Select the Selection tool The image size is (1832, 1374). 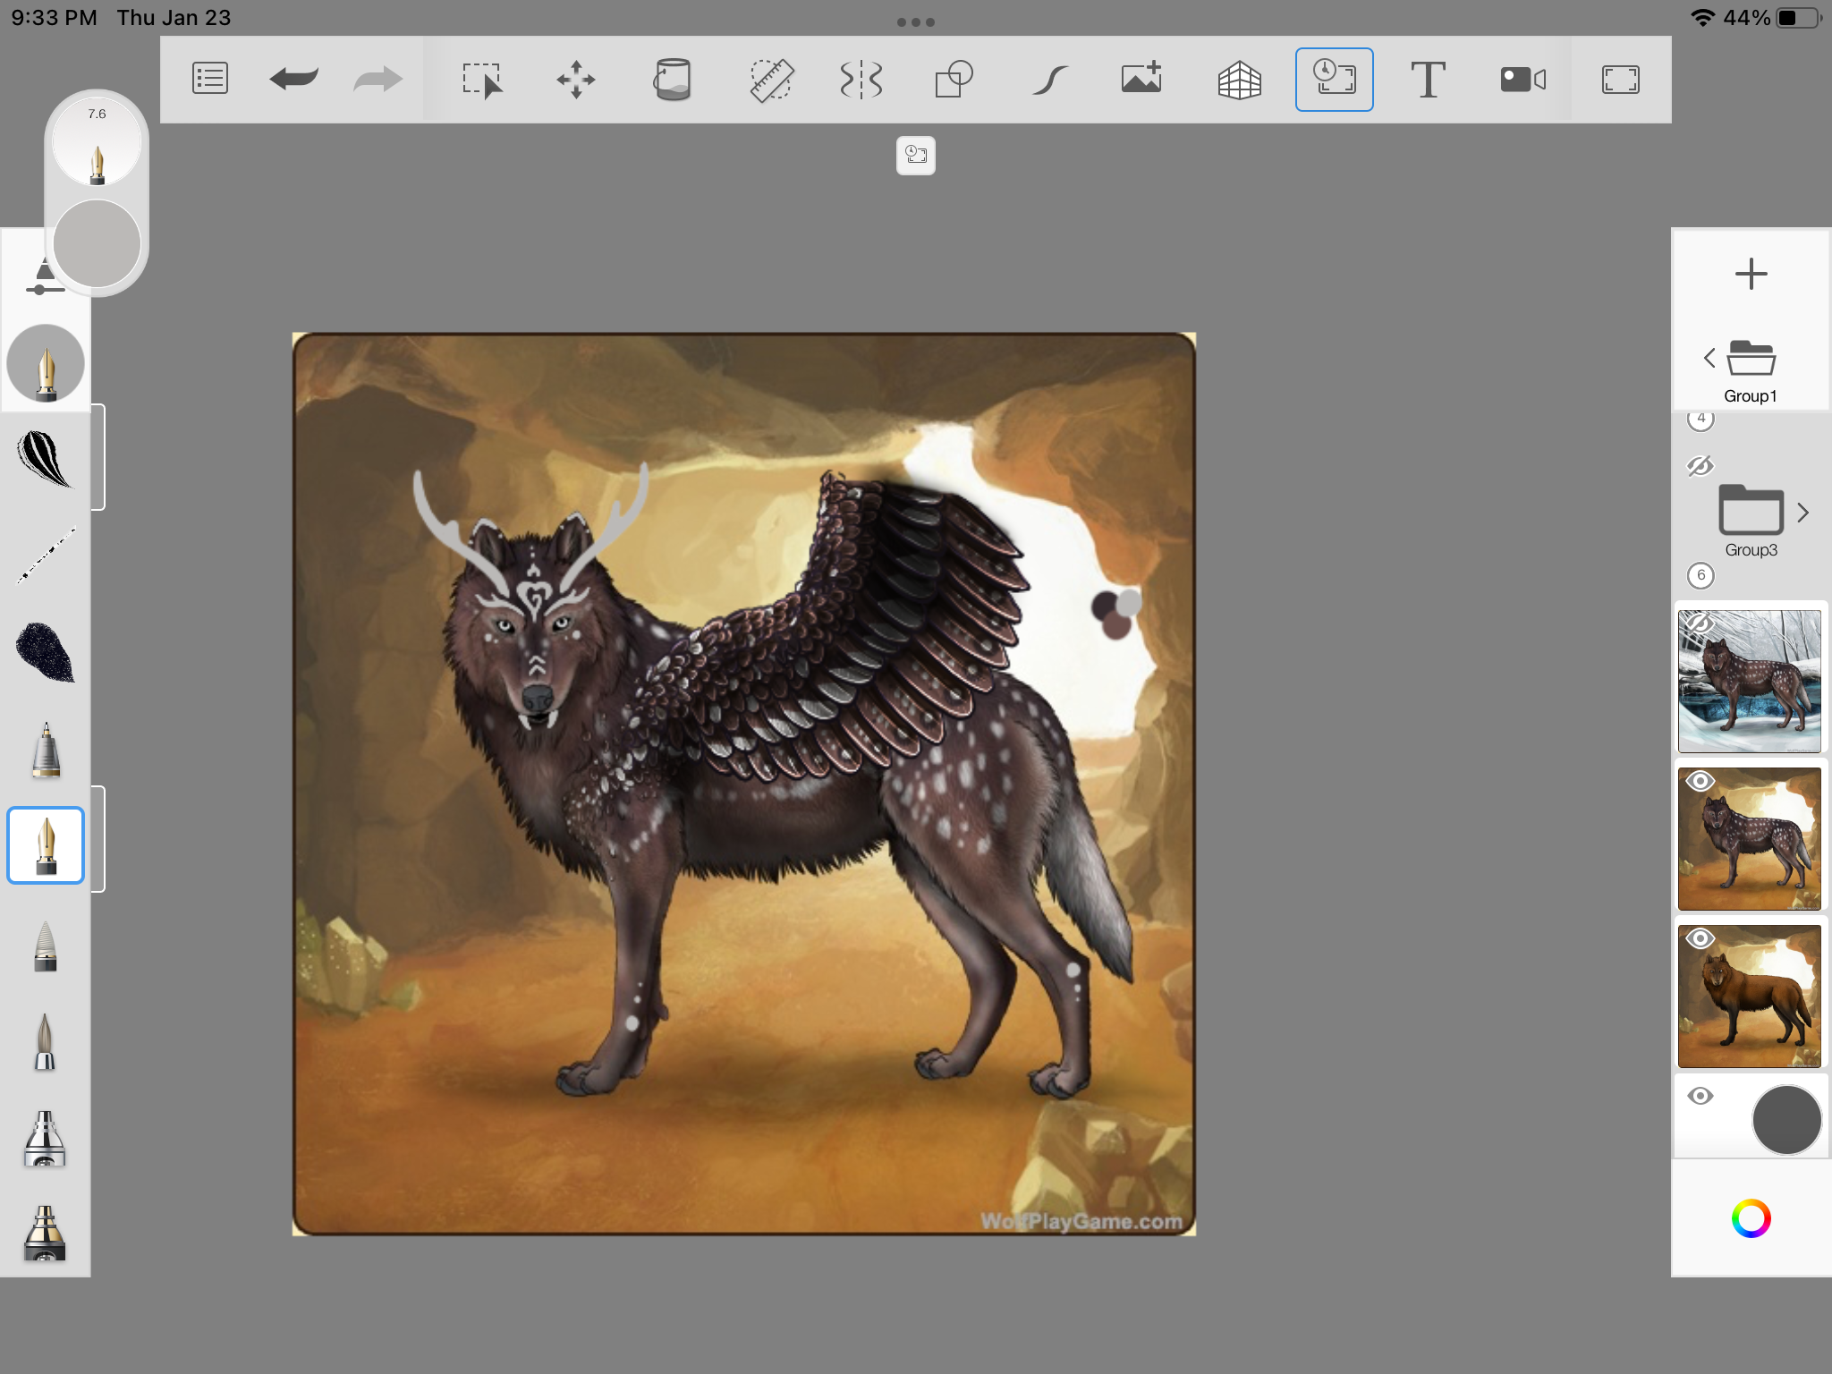point(483,80)
